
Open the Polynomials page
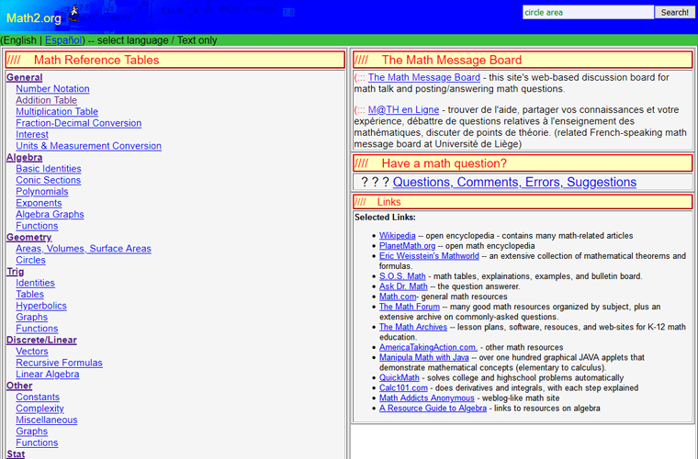42,192
